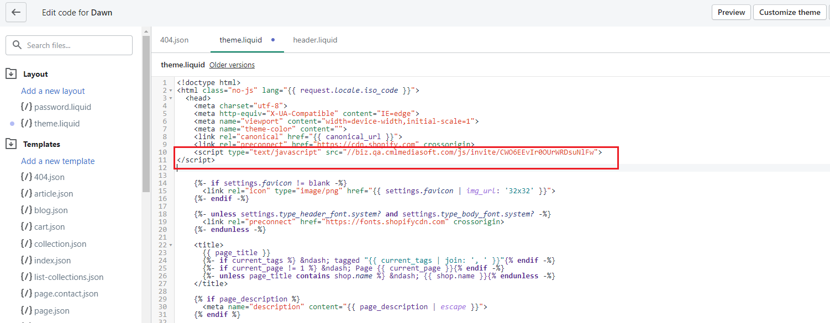Click the script src cmlmediasoft line

pyautogui.click(x=398, y=152)
